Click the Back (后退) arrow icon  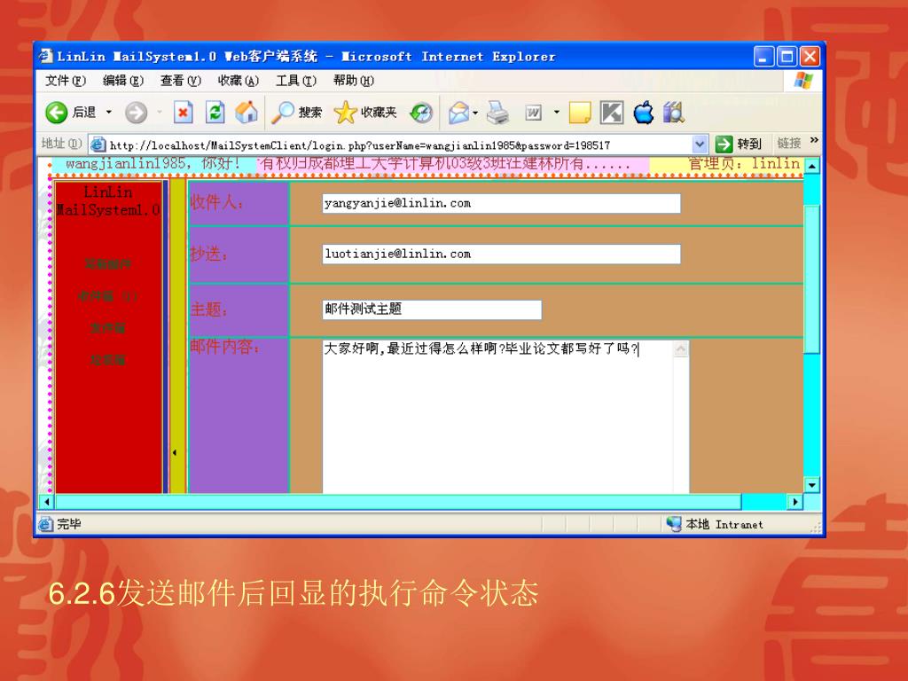click(x=57, y=113)
